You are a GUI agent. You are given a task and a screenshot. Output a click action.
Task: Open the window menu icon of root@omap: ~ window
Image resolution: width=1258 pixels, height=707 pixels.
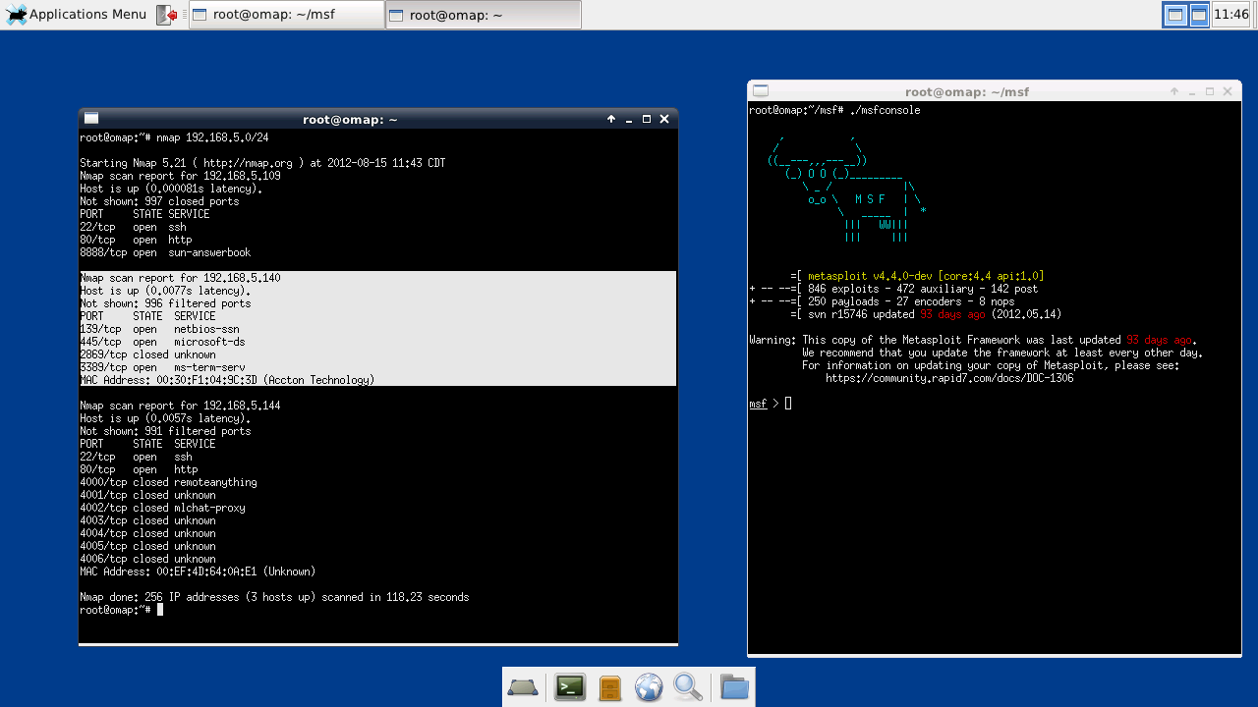click(90, 119)
